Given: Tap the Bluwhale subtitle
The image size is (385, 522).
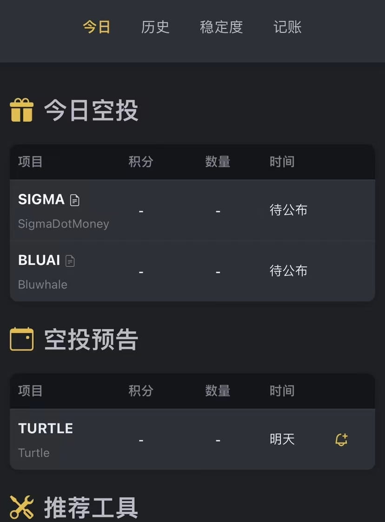Looking at the screenshot, I should (43, 285).
